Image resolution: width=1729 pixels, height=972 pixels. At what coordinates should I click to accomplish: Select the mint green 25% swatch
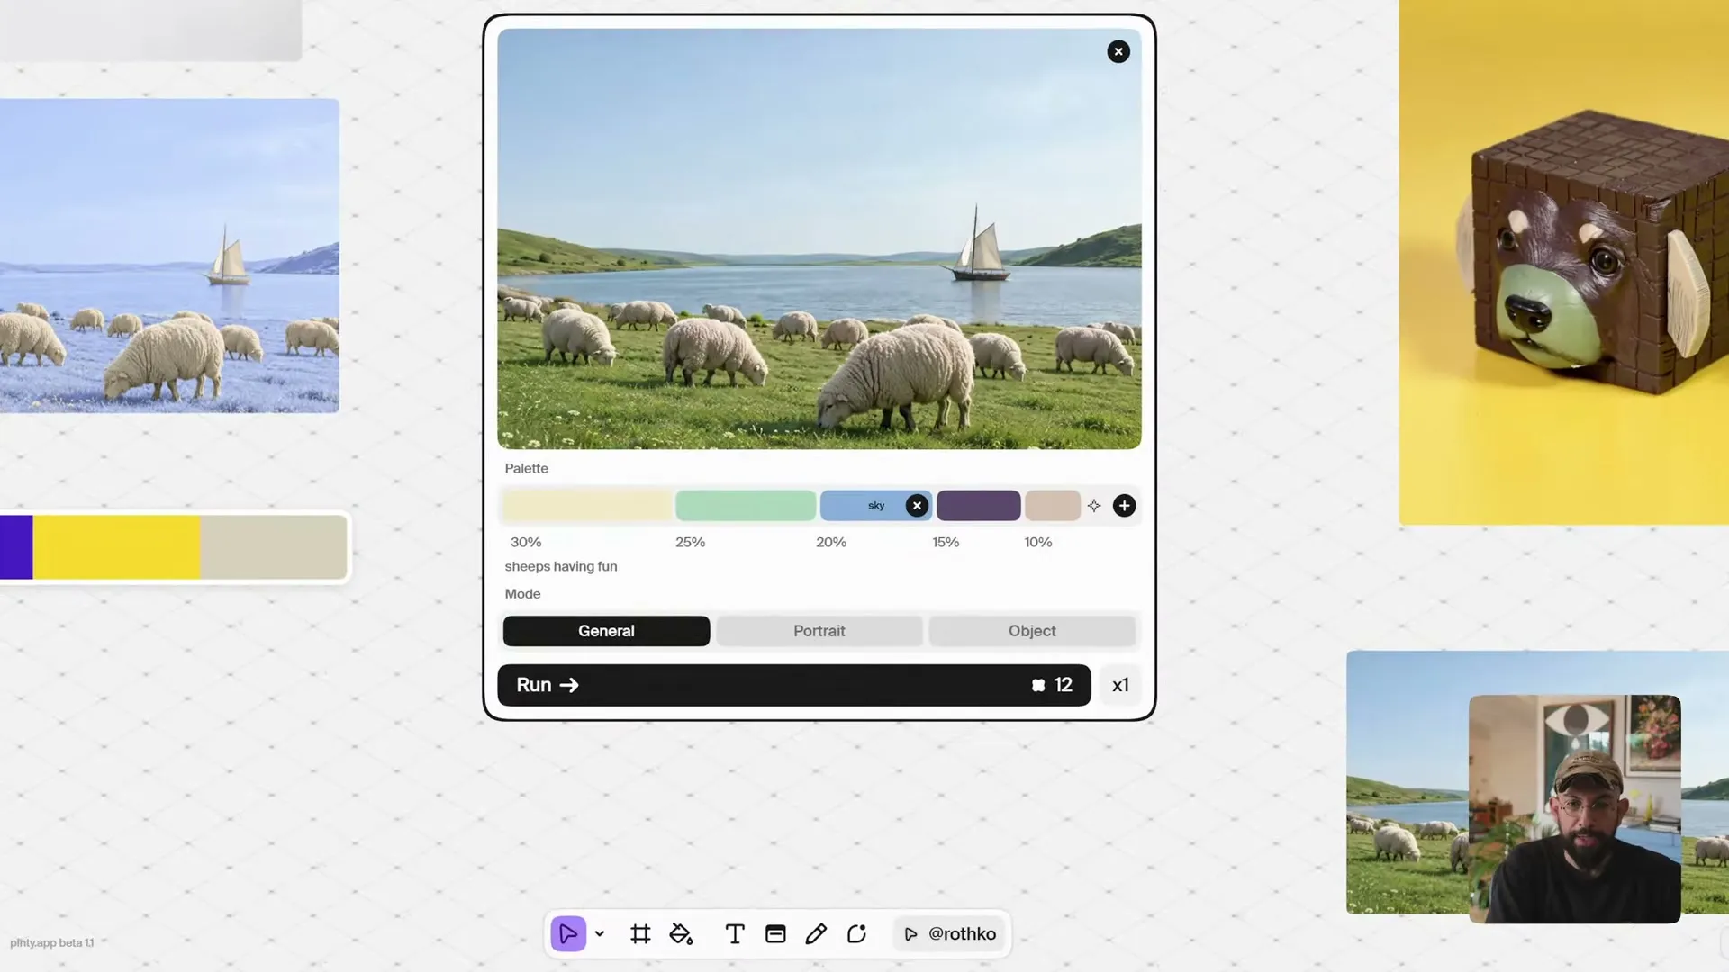click(746, 506)
